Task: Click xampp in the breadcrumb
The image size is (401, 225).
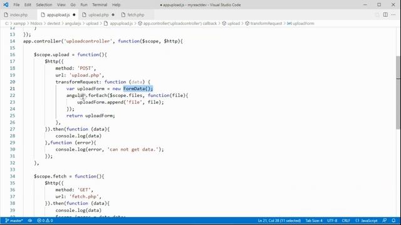Action: [x=19, y=24]
